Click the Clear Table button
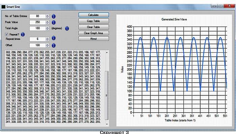This screenshot has height=134, width=236. [x=93, y=27]
